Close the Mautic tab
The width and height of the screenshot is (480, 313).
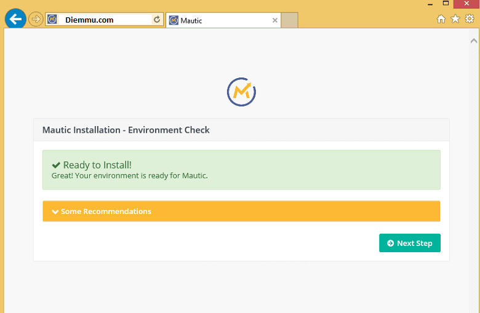275,20
